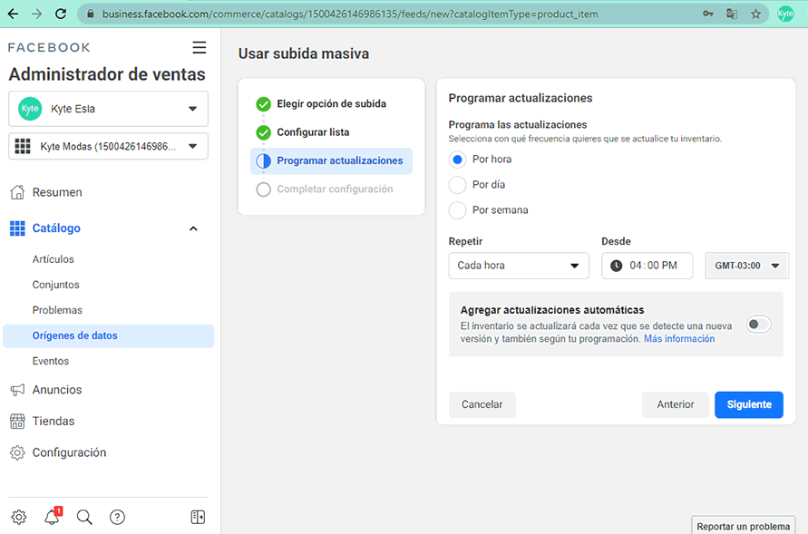Click the browser reload icon
This screenshot has height=534, width=808.
pyautogui.click(x=61, y=14)
